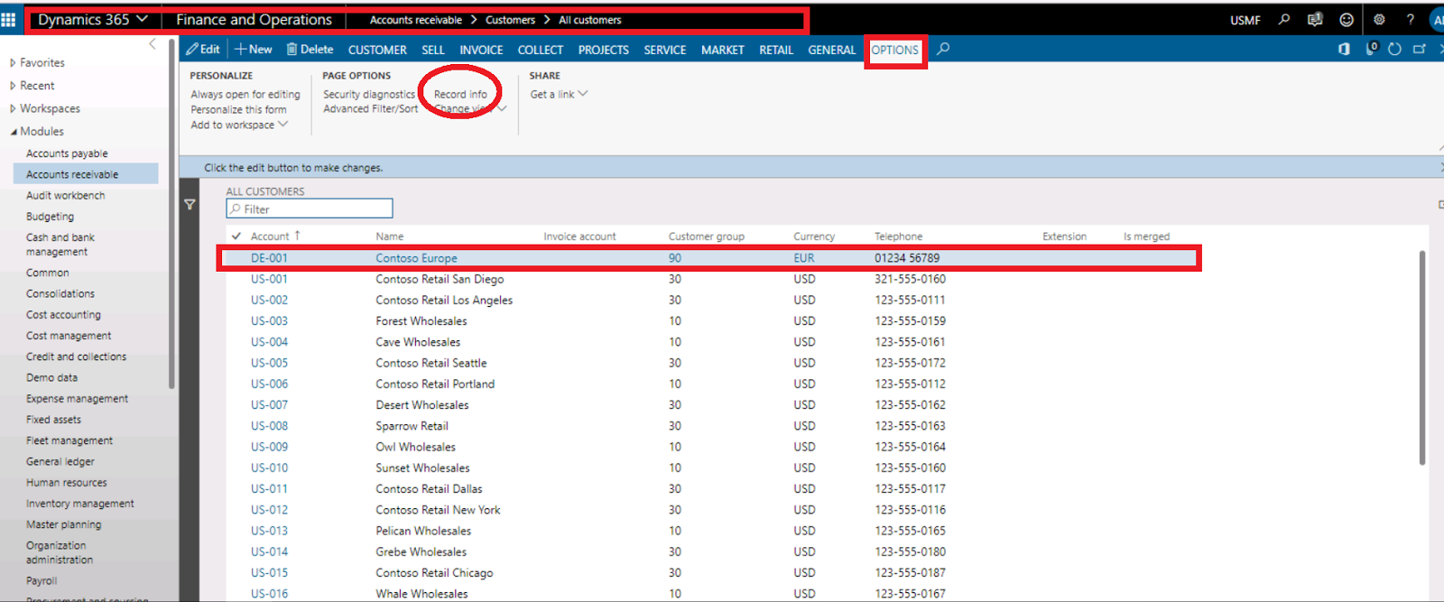Open the document attachments paperclip icon
This screenshot has height=602, width=1444.
click(x=1371, y=49)
